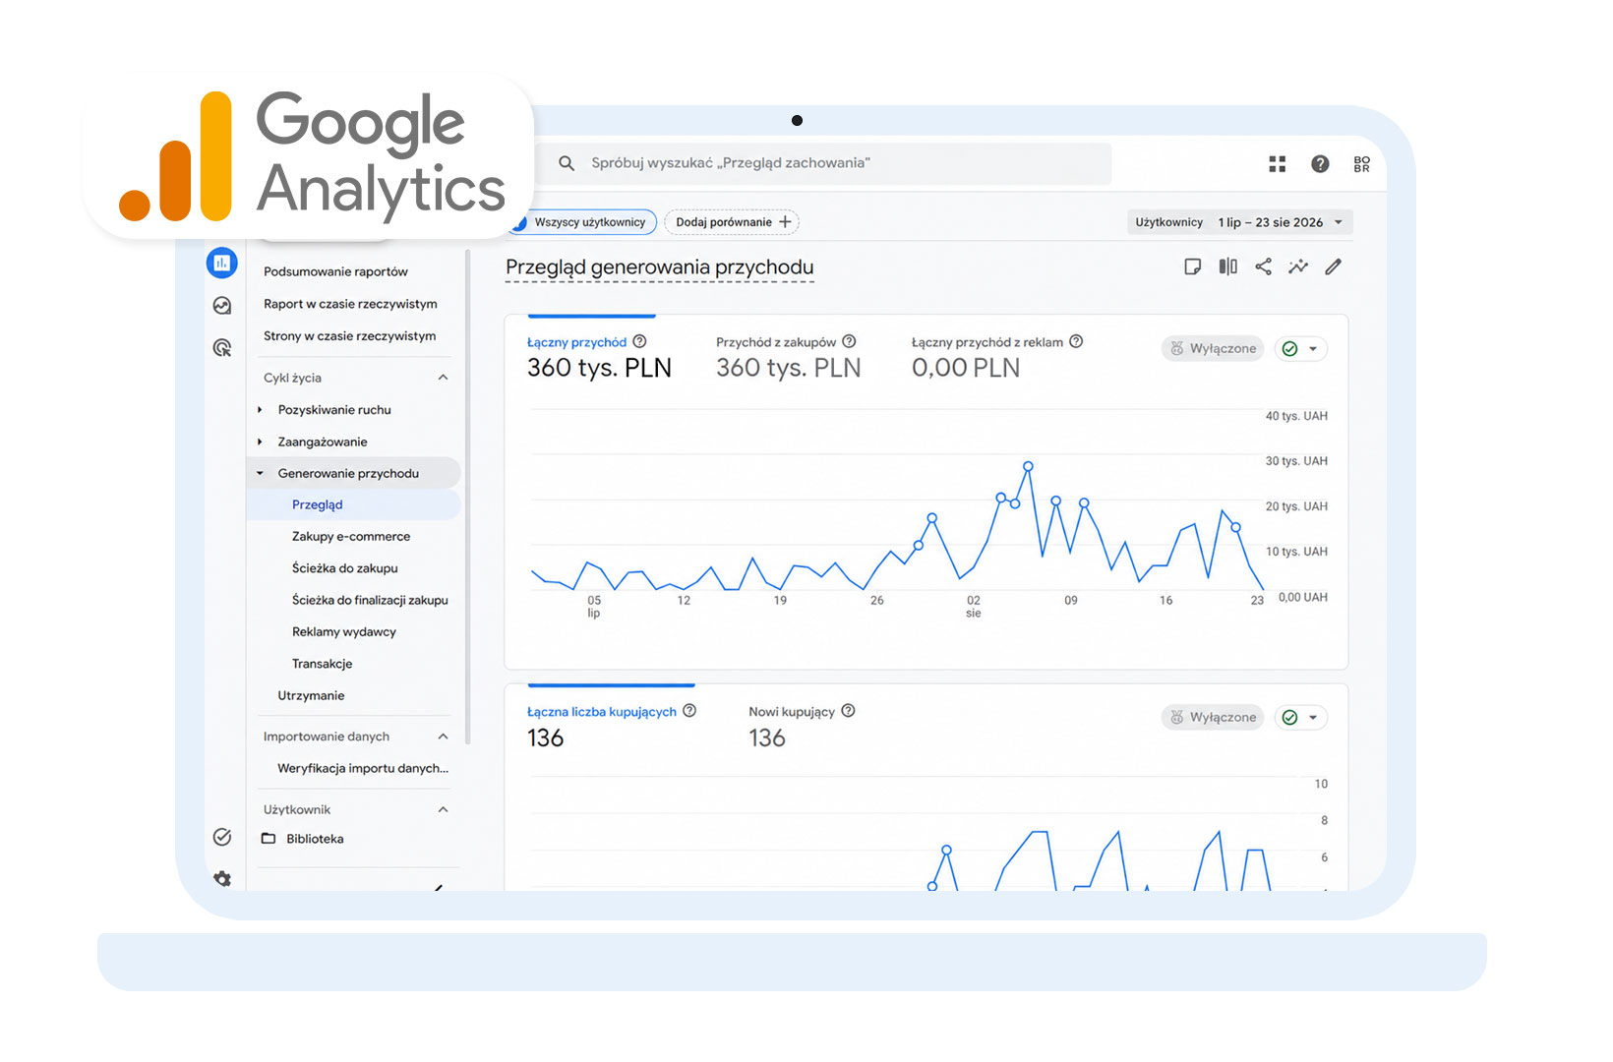The height and width of the screenshot is (1062, 1613).
Task: Collapse the Importowanie danych section
Action: [443, 737]
